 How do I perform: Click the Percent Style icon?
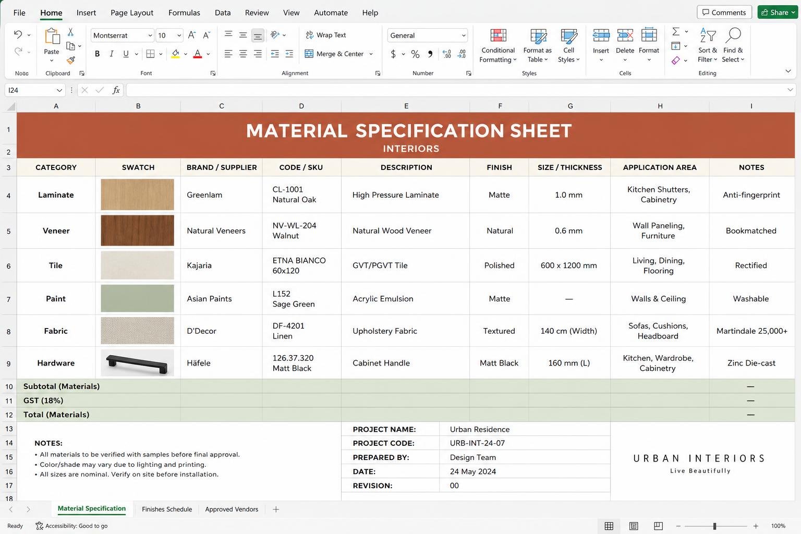415,54
